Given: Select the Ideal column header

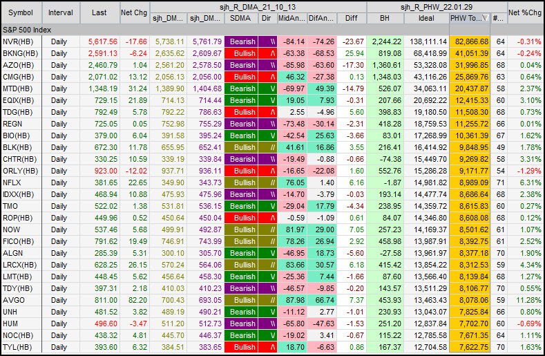Looking at the screenshot, I should tap(426, 18).
